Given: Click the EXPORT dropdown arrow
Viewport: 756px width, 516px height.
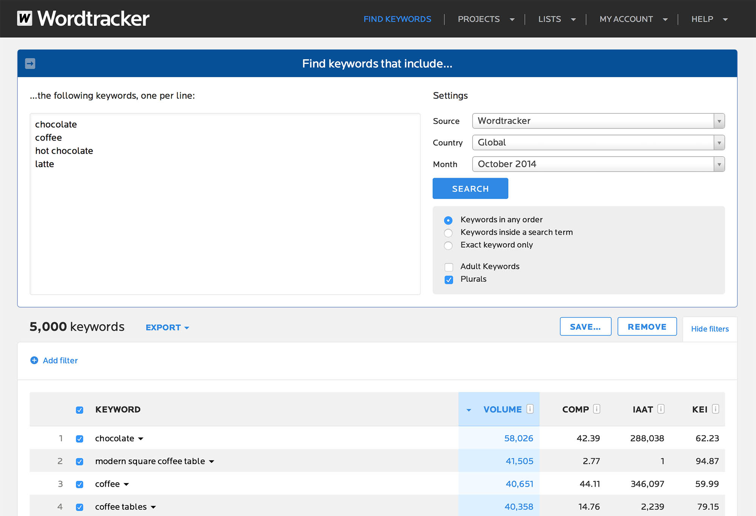Looking at the screenshot, I should click(x=187, y=327).
